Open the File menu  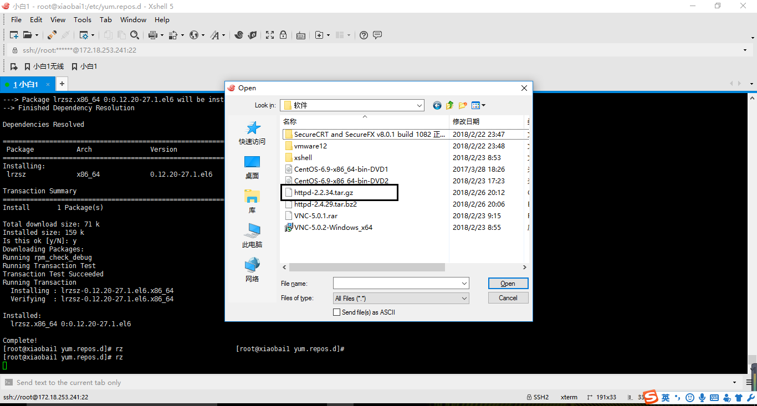tap(17, 19)
